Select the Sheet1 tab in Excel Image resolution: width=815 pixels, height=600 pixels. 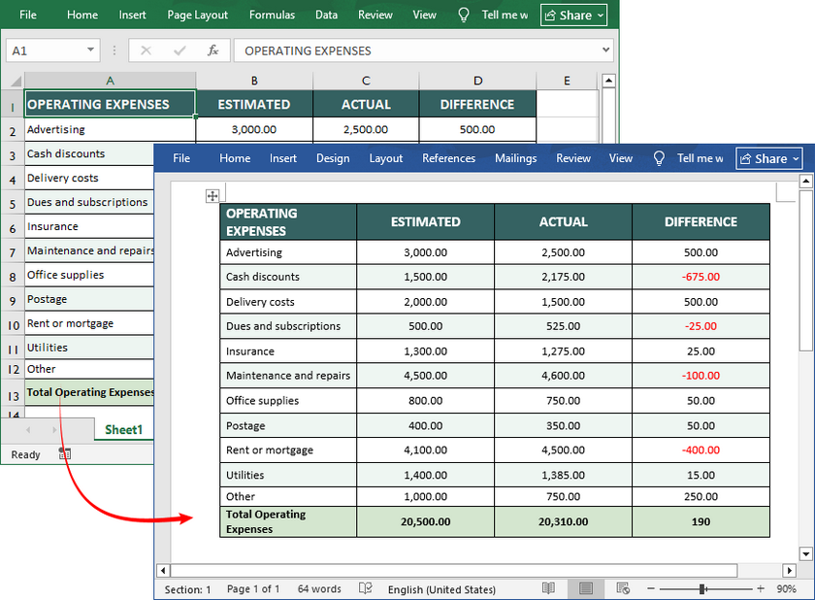point(123,428)
